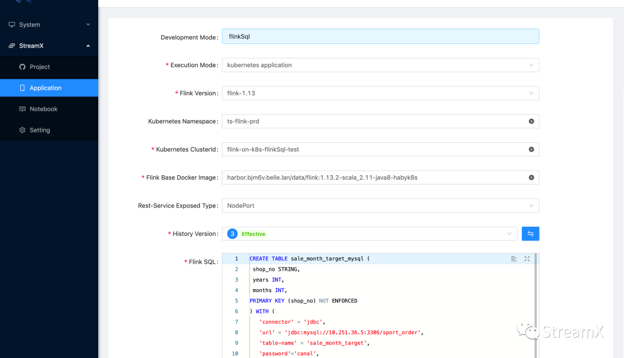Click the Setting gear icon in sidebar
The width and height of the screenshot is (624, 358).
click(23, 130)
